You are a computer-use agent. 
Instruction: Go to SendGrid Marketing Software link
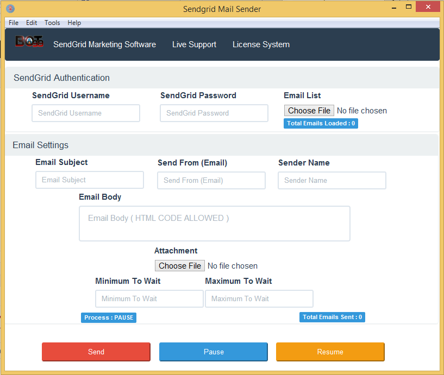pos(104,45)
